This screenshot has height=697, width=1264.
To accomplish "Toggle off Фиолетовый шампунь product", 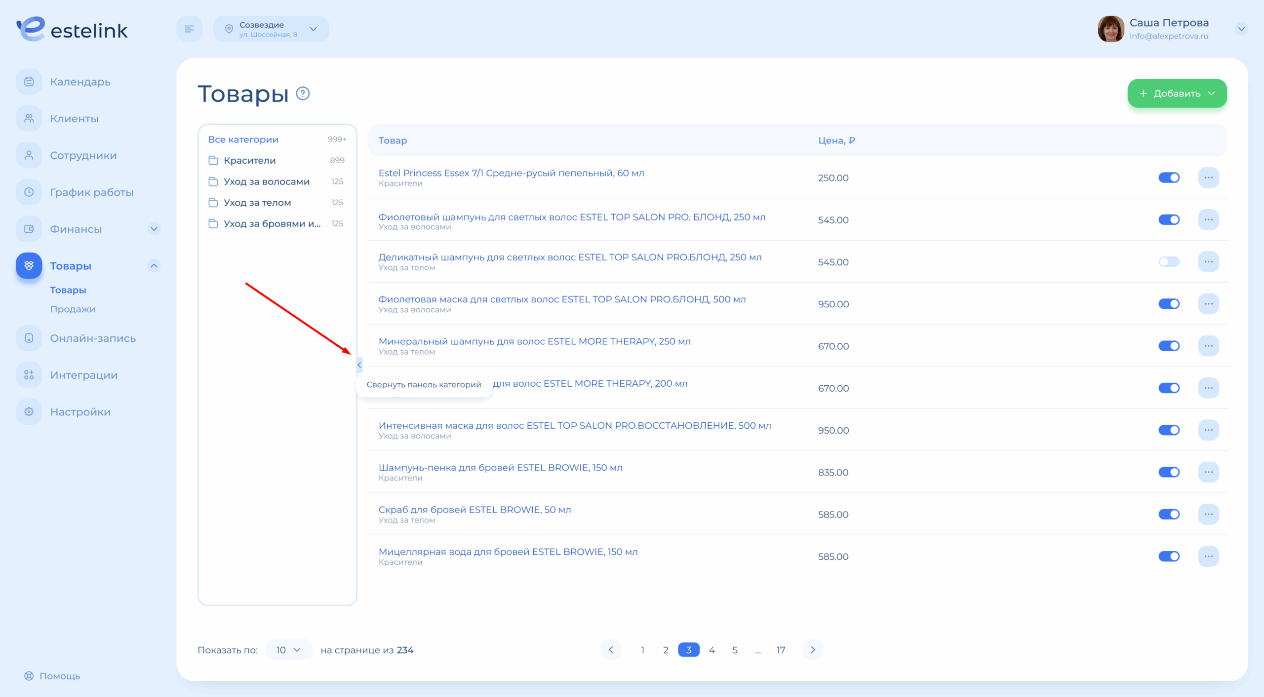I will pyautogui.click(x=1169, y=220).
